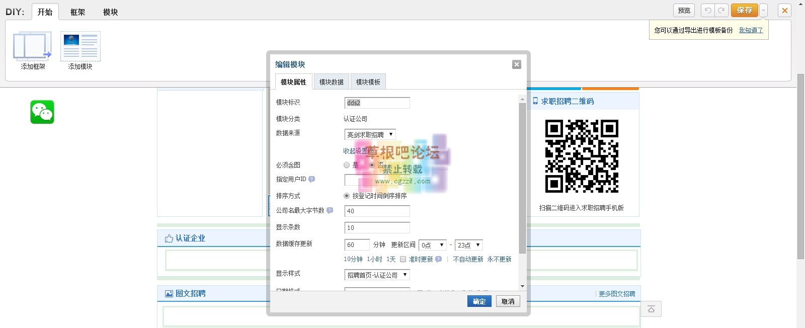This screenshot has height=328, width=805.
Task: Enable the 准时更新 checkbox
Action: pos(403,260)
